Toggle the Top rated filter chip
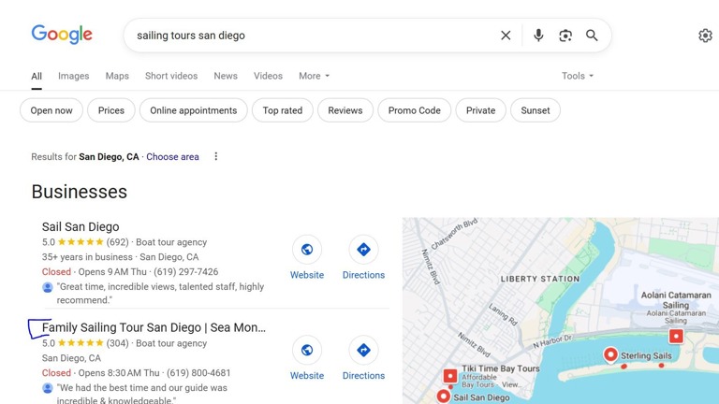The height and width of the screenshot is (404, 719). pyautogui.click(x=283, y=110)
